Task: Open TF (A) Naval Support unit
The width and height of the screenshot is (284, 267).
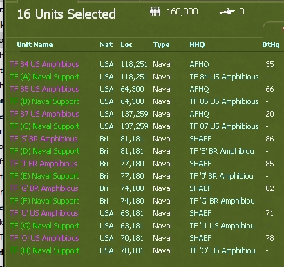Action: click(45, 77)
